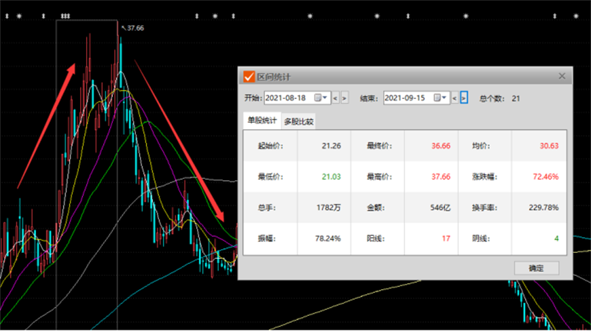Step the start date forward one day
The image size is (591, 331).
(344, 98)
